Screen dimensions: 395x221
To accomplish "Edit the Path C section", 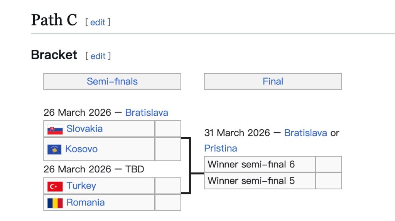I will [98, 22].
